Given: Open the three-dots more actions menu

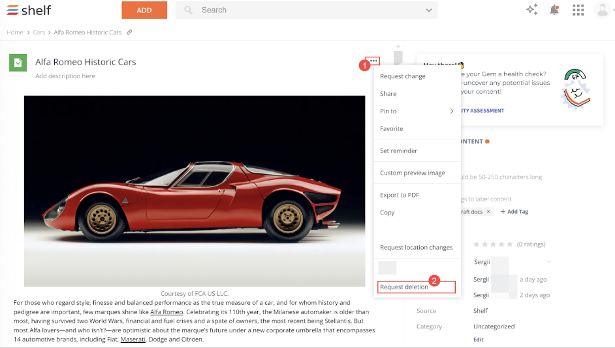Looking at the screenshot, I should tap(374, 61).
